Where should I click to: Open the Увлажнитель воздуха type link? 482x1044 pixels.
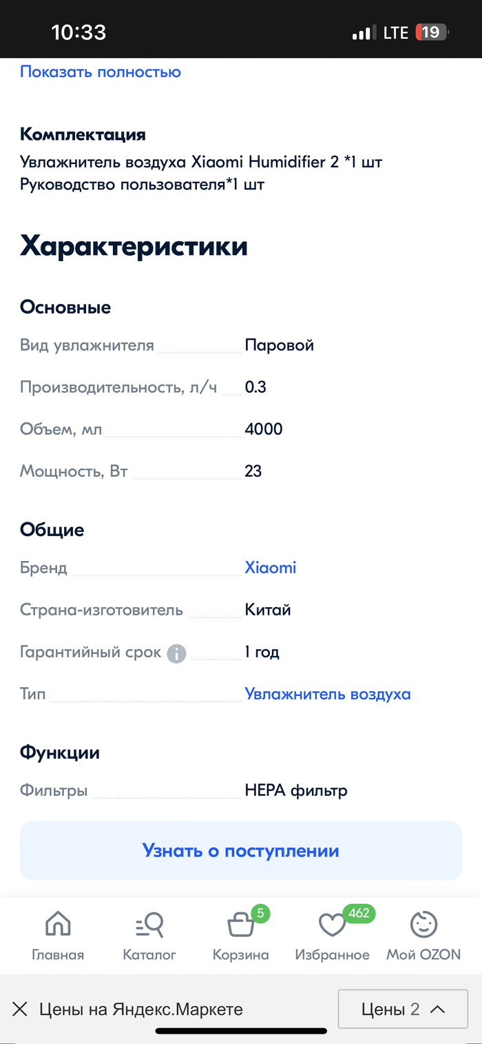[328, 694]
